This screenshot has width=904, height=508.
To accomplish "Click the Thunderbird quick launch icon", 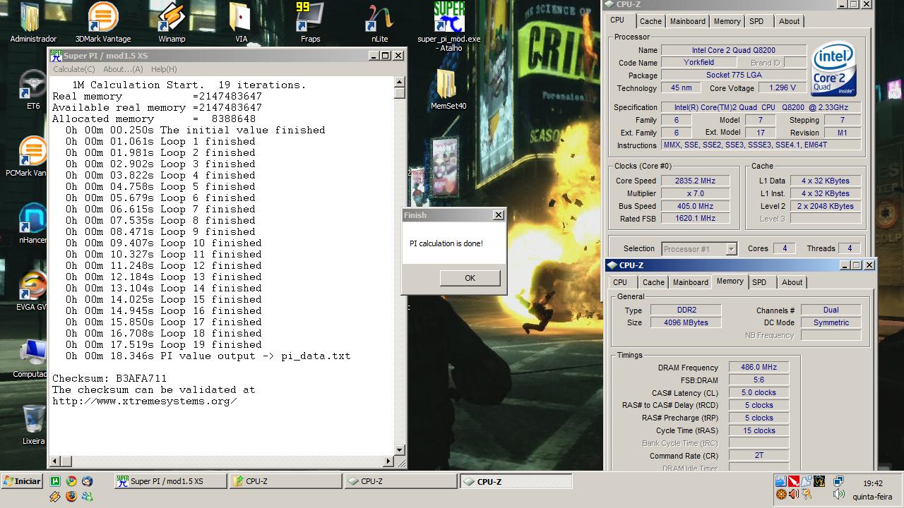I will (87, 481).
